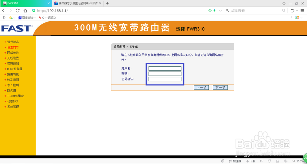Screen dimensions: 307x164
Task: Click the green security shield in address bar
Action: (x=34, y=10)
